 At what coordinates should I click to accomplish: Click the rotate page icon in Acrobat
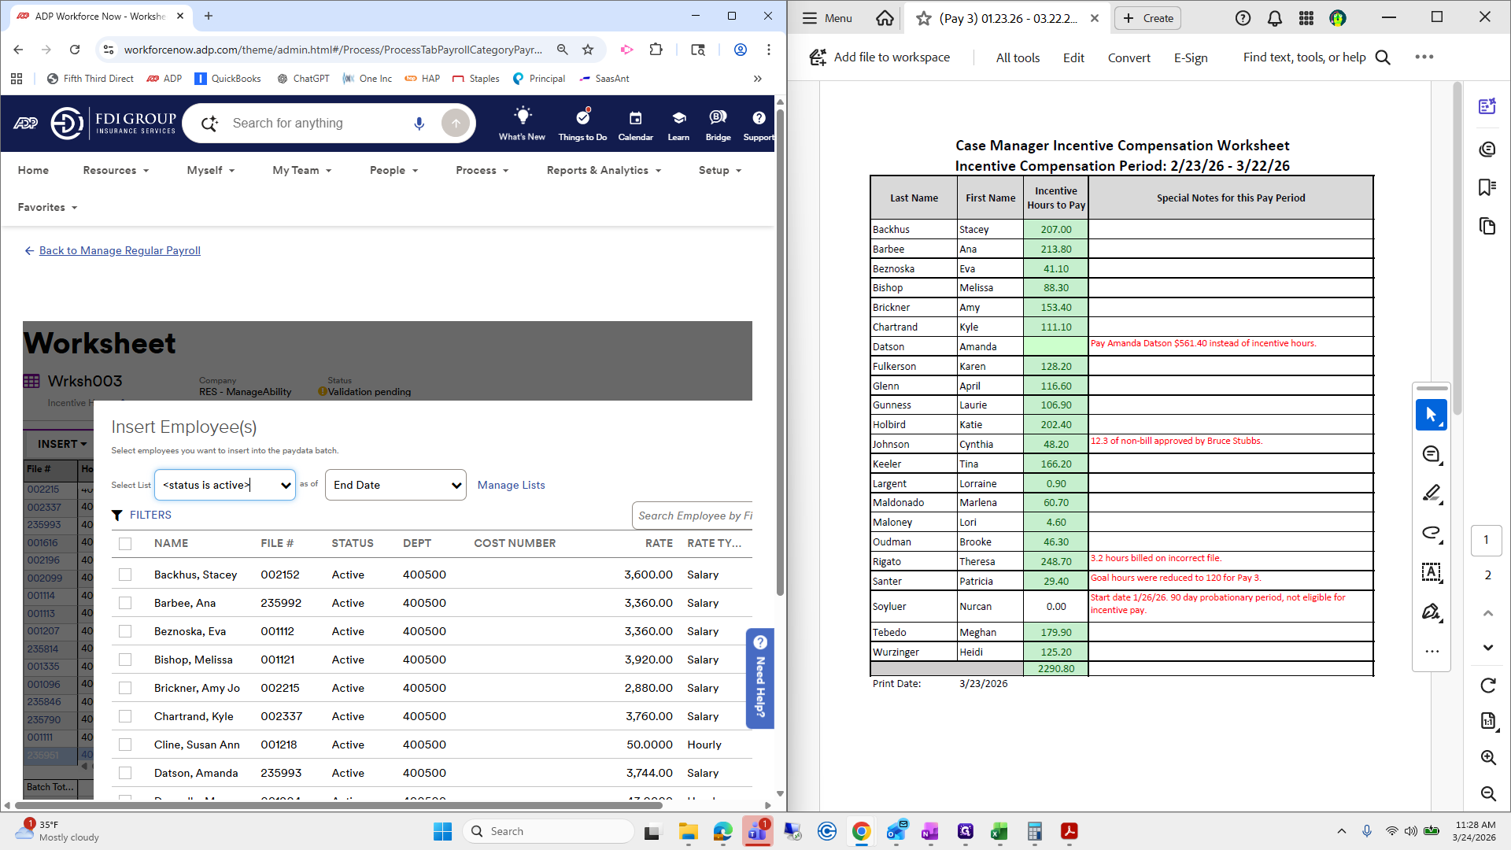pyautogui.click(x=1487, y=686)
